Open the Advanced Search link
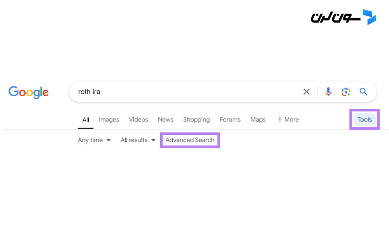The image size is (389, 233). point(190,140)
